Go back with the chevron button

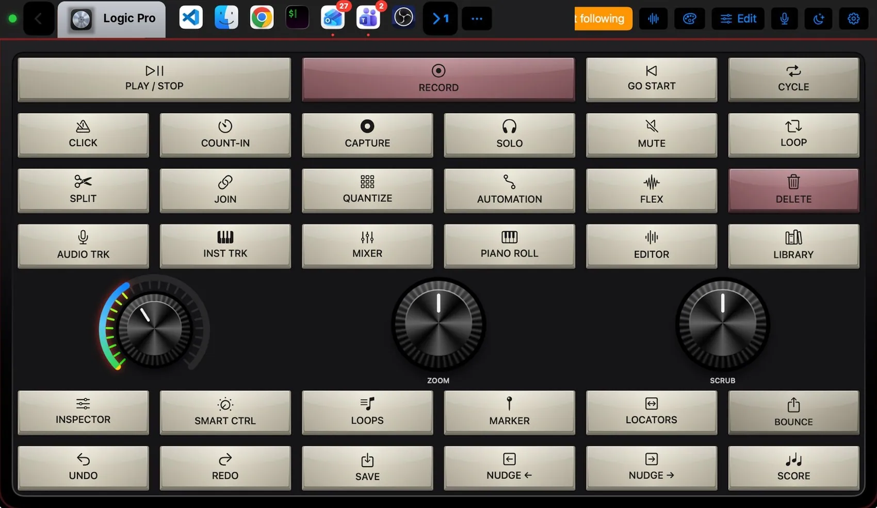click(x=38, y=19)
